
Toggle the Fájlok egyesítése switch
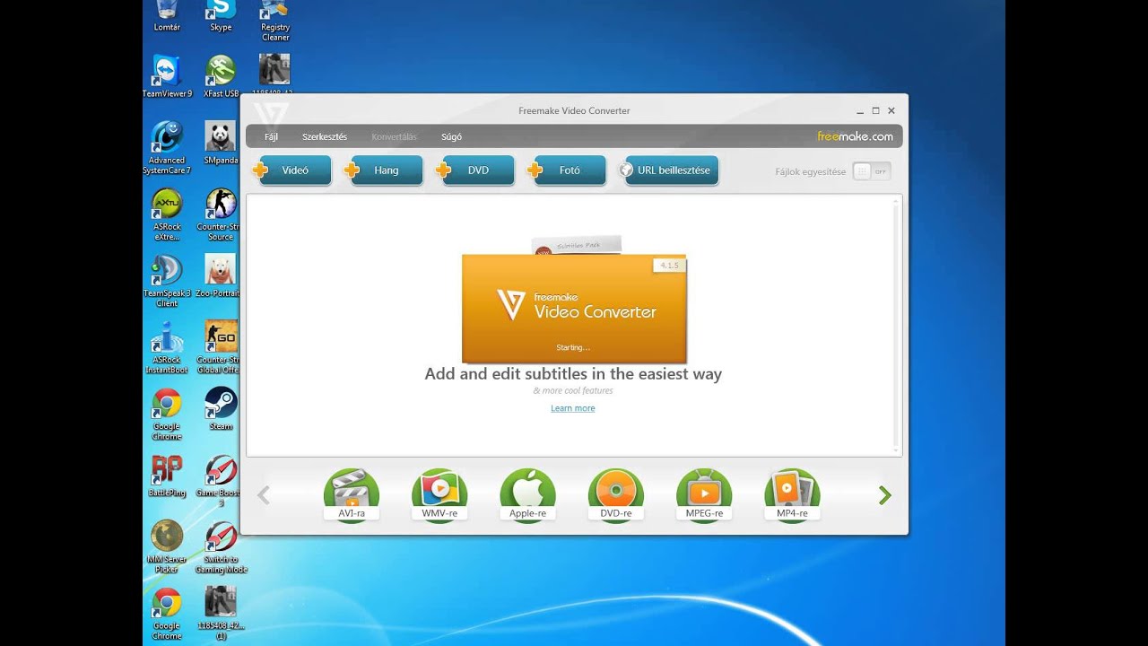point(871,171)
